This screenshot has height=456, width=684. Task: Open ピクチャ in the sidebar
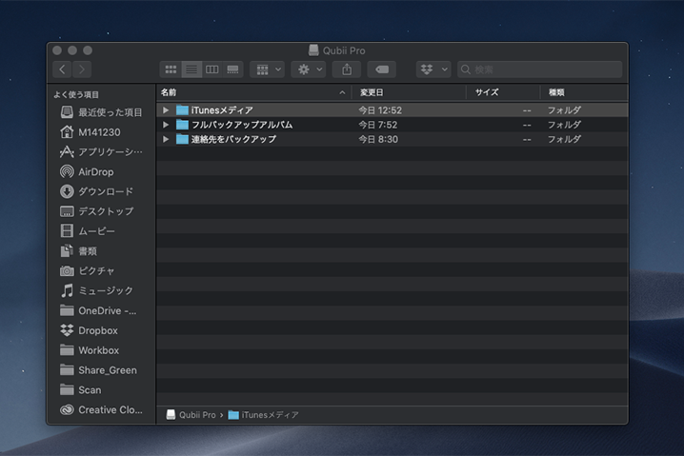(87, 270)
